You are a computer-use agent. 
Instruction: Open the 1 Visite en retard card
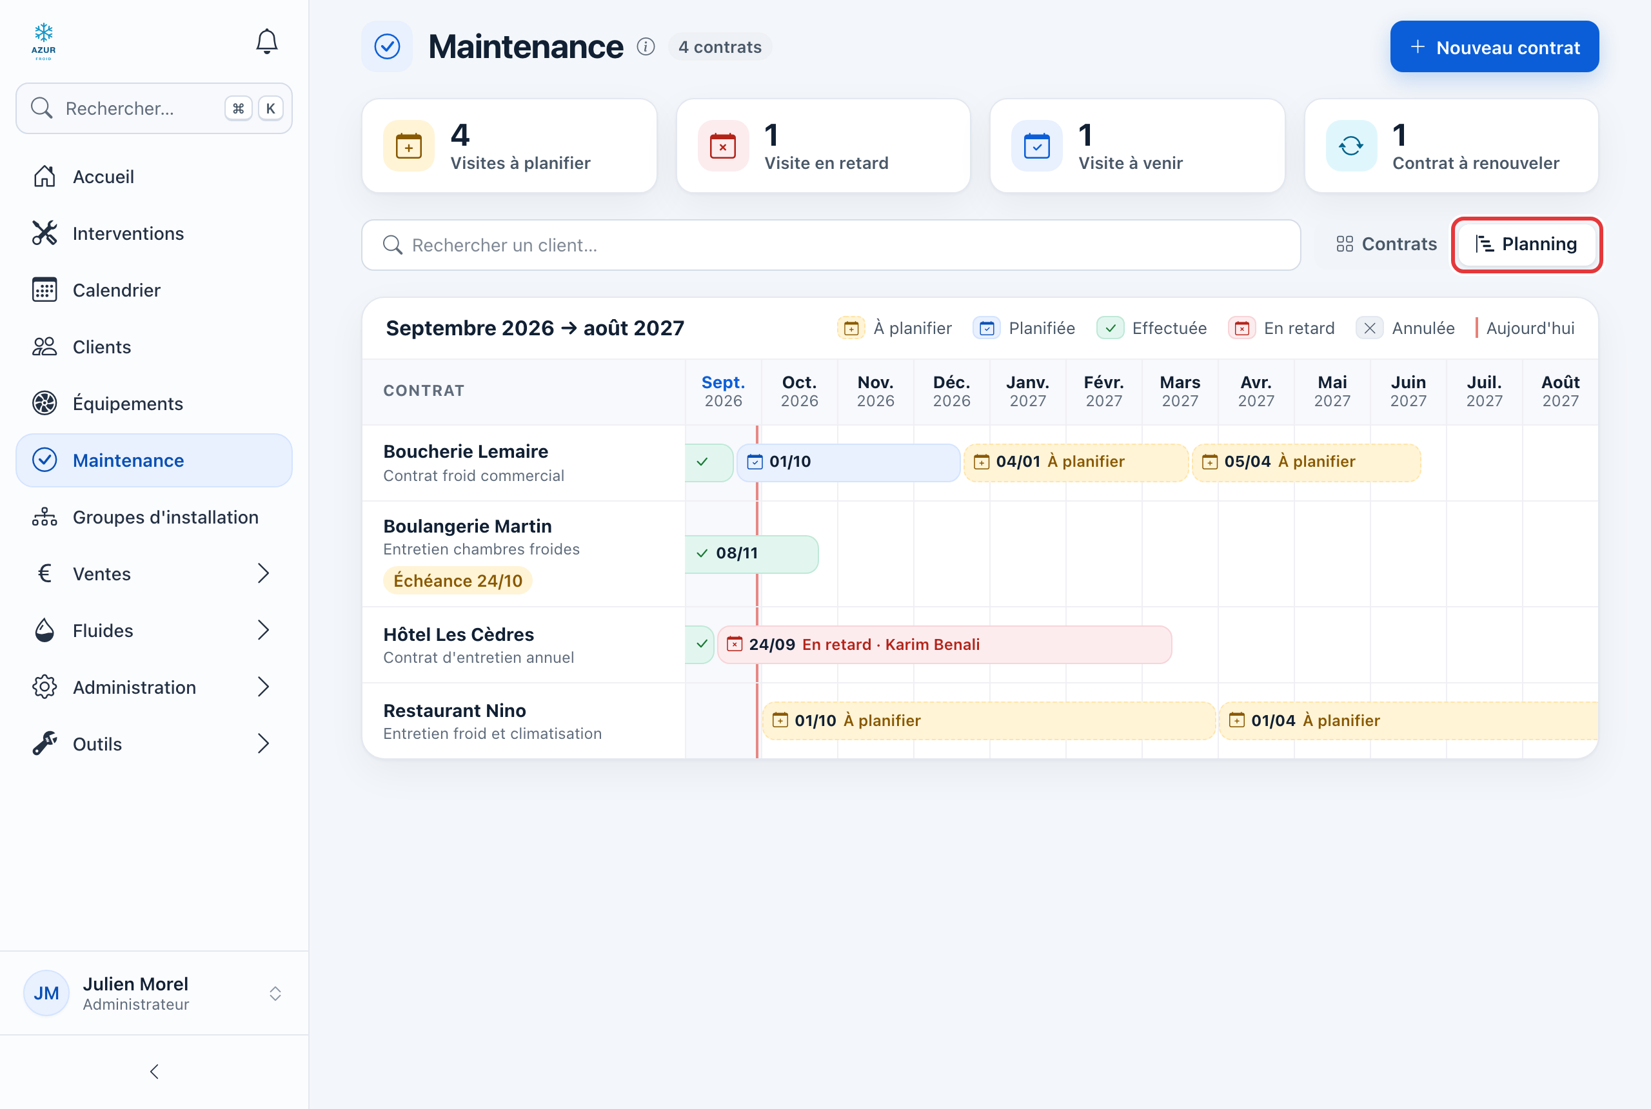coord(824,146)
